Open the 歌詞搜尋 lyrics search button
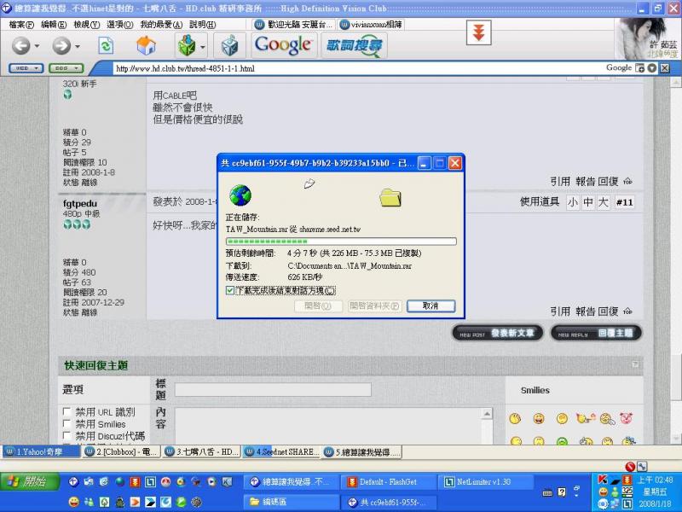The width and height of the screenshot is (682, 512). point(355,45)
